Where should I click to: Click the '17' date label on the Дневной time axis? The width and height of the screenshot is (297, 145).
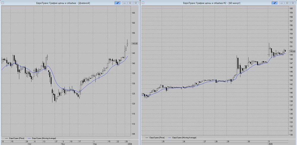(x=80, y=141)
